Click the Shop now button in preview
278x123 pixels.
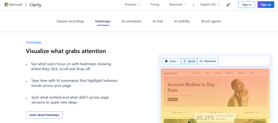[173, 99]
